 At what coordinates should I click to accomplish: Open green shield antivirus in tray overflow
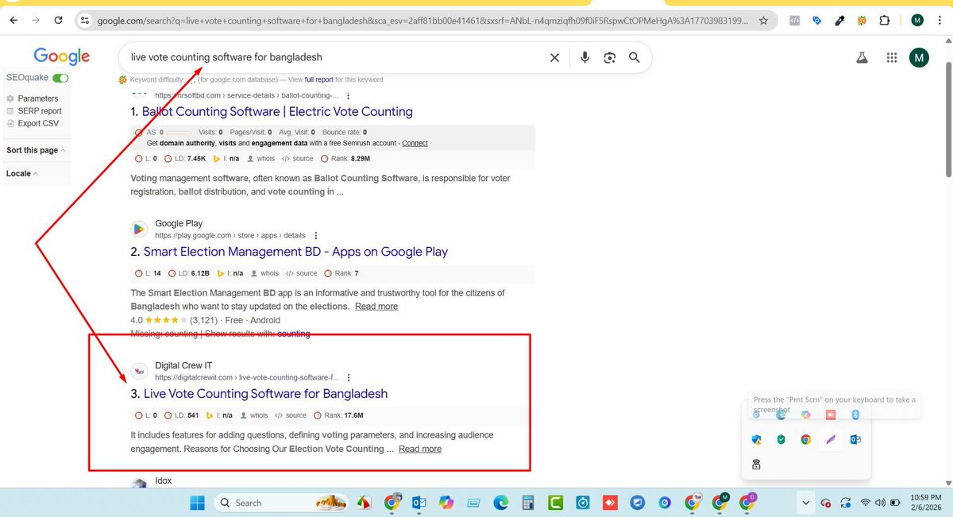coord(781,439)
